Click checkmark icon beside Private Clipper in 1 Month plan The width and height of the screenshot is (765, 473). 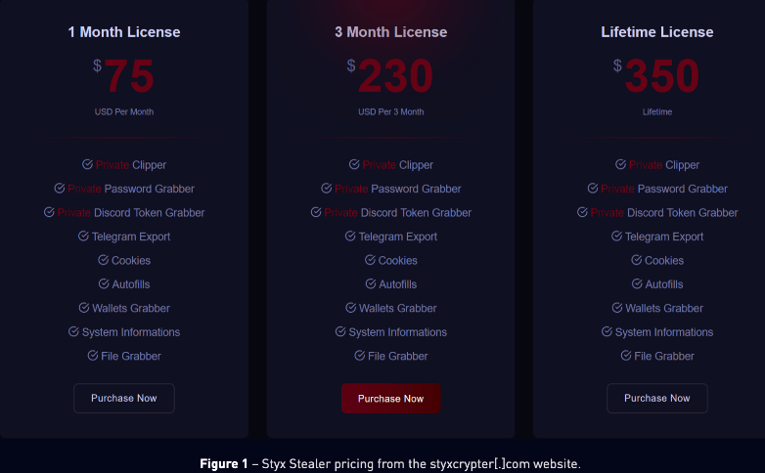[x=87, y=164]
